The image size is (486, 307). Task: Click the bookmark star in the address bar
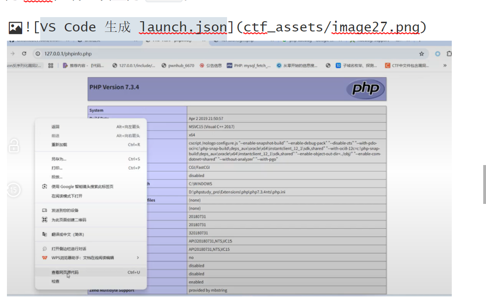tap(422, 54)
